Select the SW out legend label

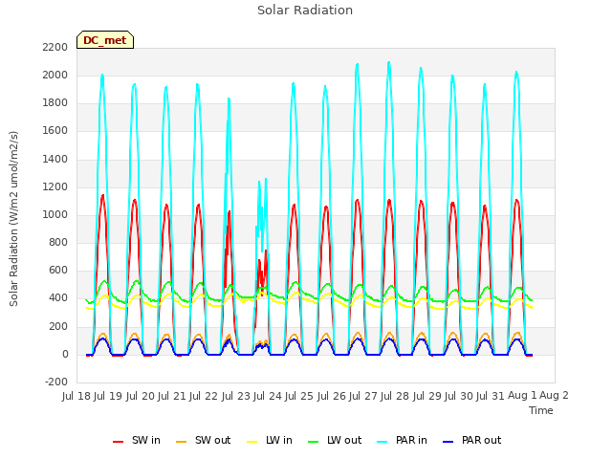[x=212, y=440]
